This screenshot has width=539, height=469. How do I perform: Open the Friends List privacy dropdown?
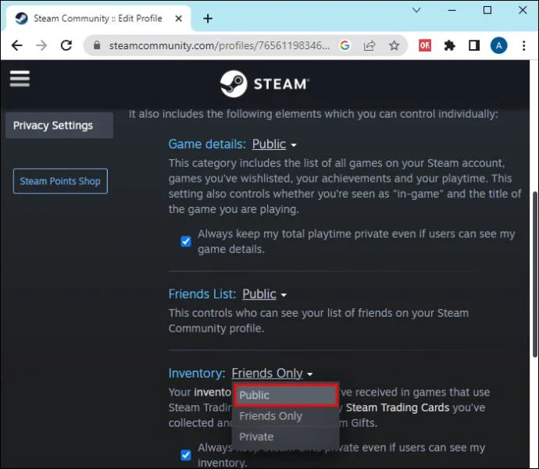click(264, 294)
